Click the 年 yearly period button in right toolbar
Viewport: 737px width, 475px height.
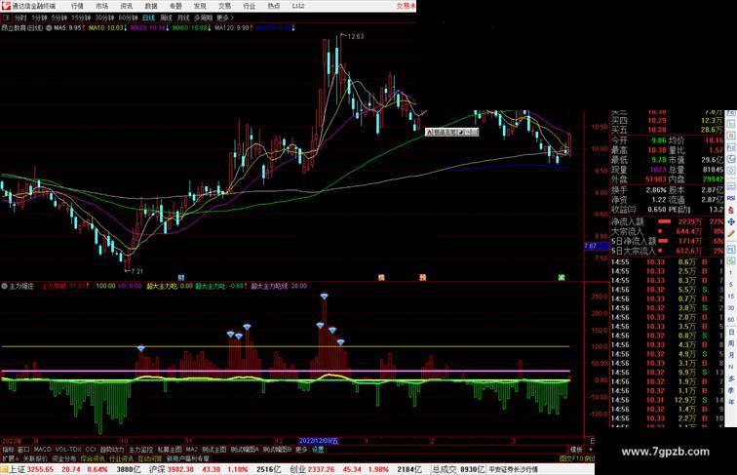(x=731, y=403)
